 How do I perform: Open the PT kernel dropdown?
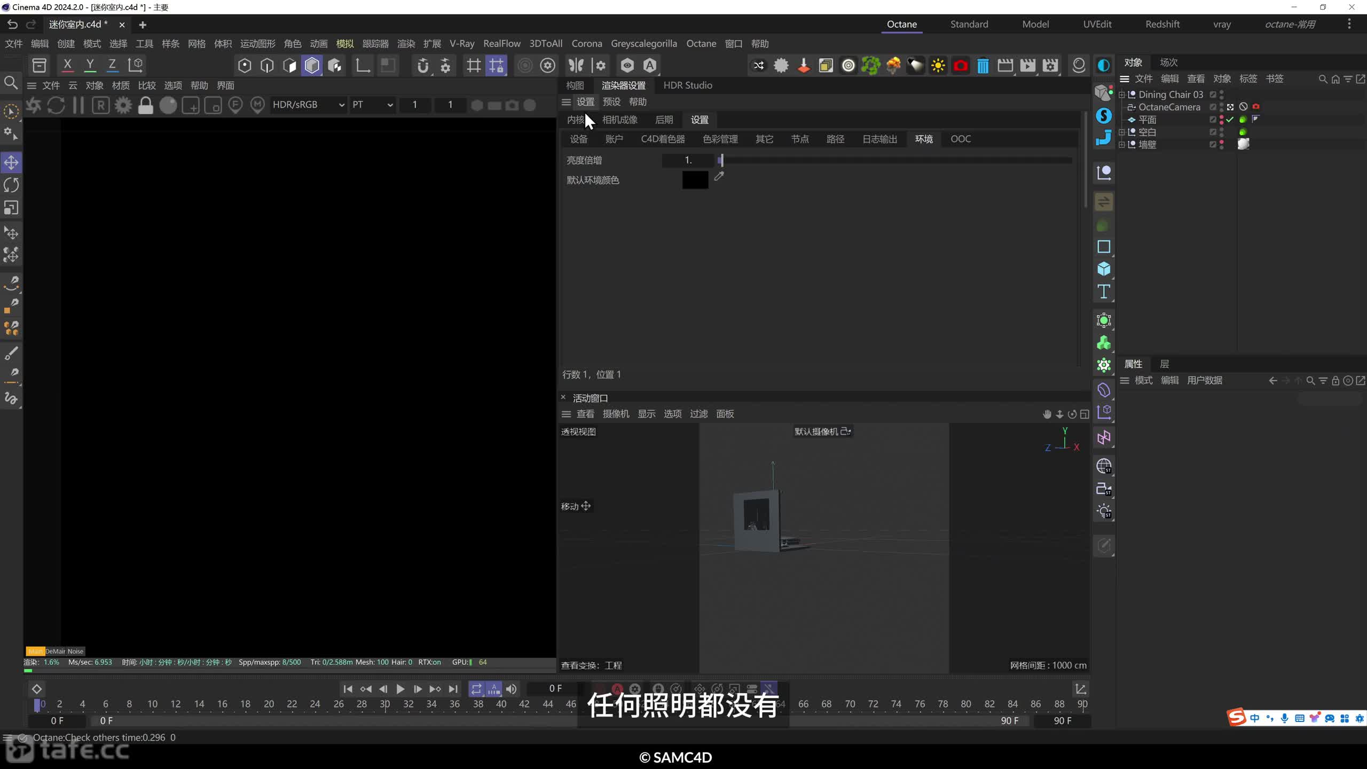click(x=373, y=105)
